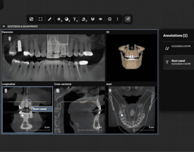Open image info via the circled-i icon
The image size is (194, 152).
point(109,19)
